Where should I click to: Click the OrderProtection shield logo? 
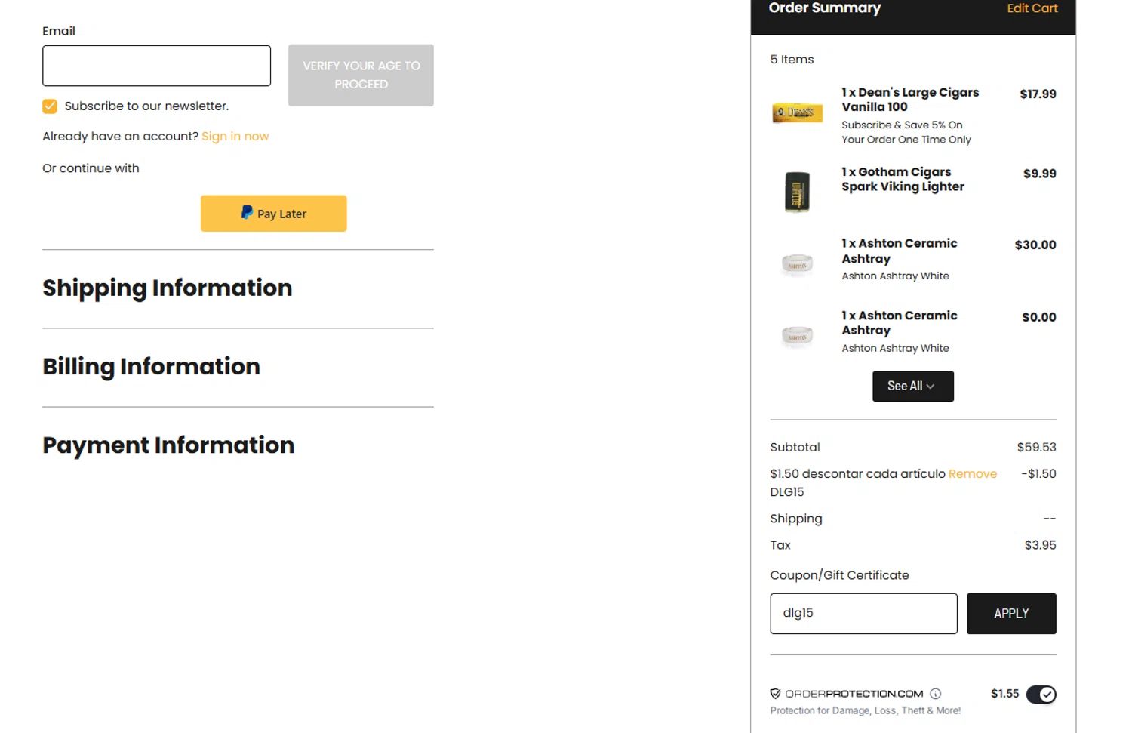click(x=775, y=694)
